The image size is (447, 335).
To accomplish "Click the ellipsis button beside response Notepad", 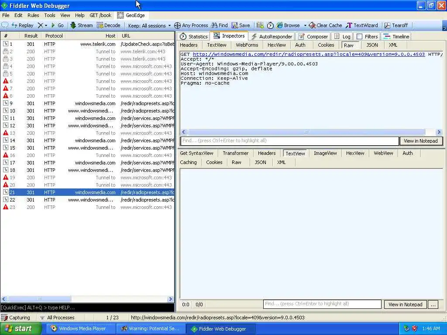I will pyautogui.click(x=433, y=304).
